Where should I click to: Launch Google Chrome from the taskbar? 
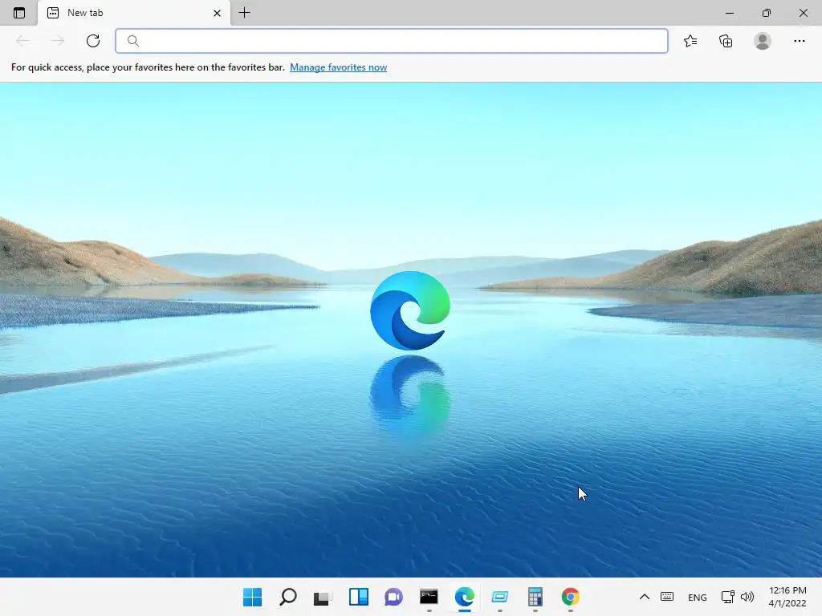coord(571,597)
